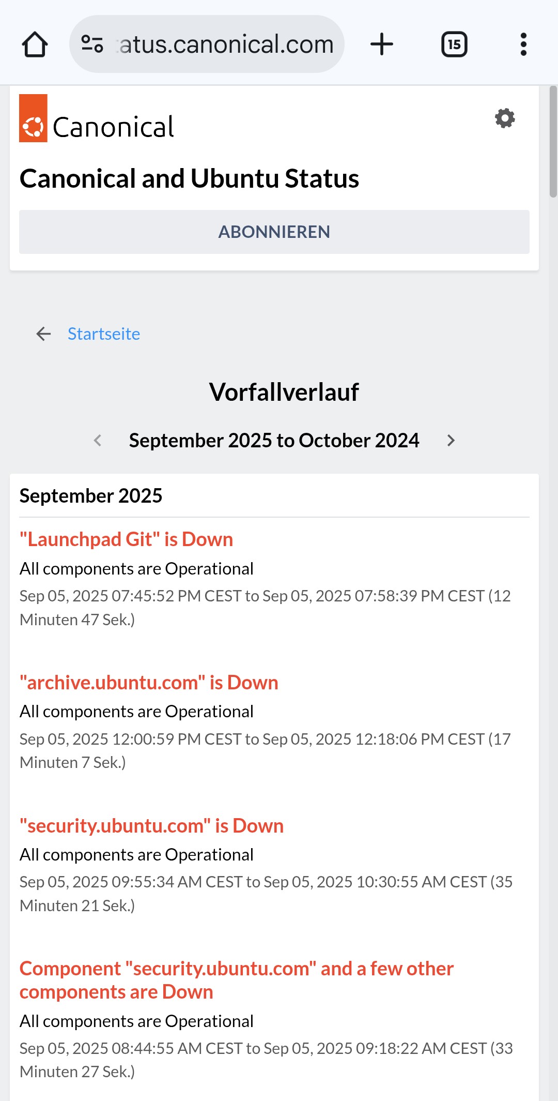Open the "Launchpad Git" is Down incident
This screenshot has height=1101, width=558.
126,539
